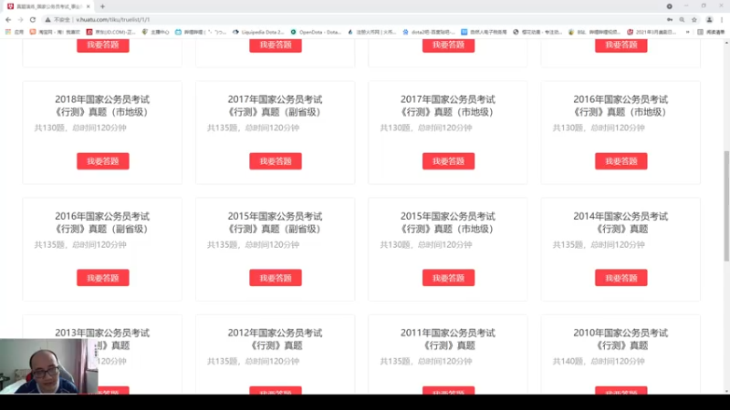Open the bilibili bookmark

[x=201, y=32]
